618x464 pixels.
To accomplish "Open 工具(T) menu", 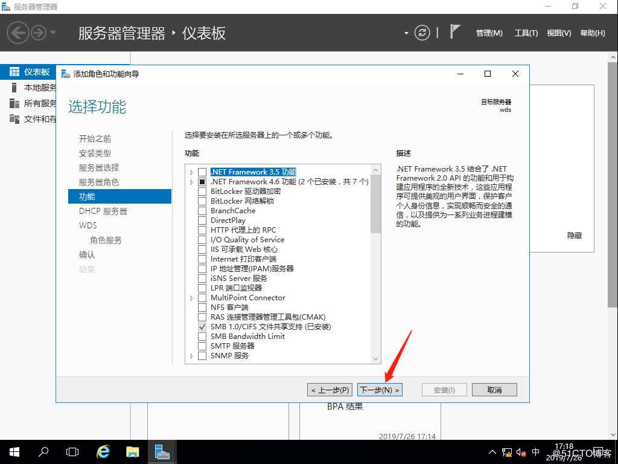I will (526, 33).
